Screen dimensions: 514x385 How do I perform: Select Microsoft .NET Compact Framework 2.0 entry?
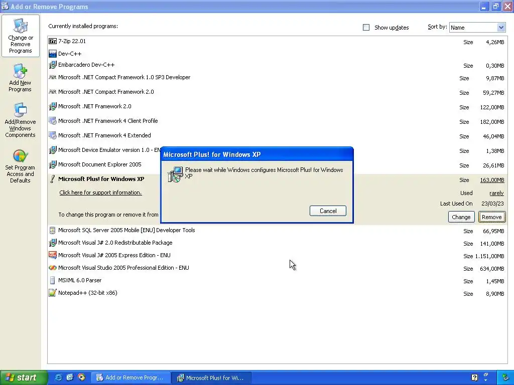coord(277,92)
